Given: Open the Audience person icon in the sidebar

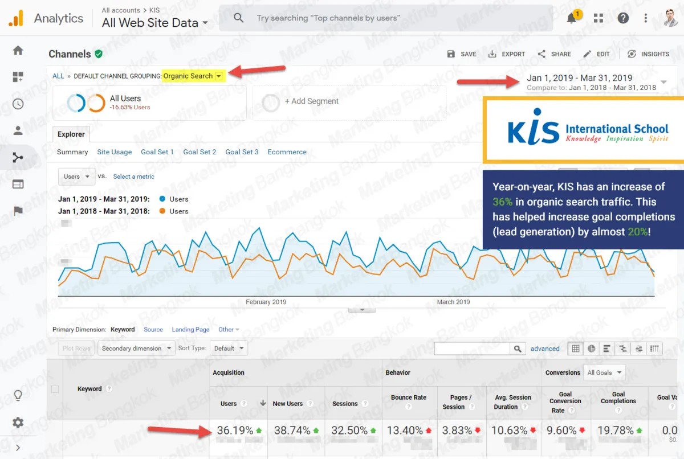Looking at the screenshot, I should [18, 130].
